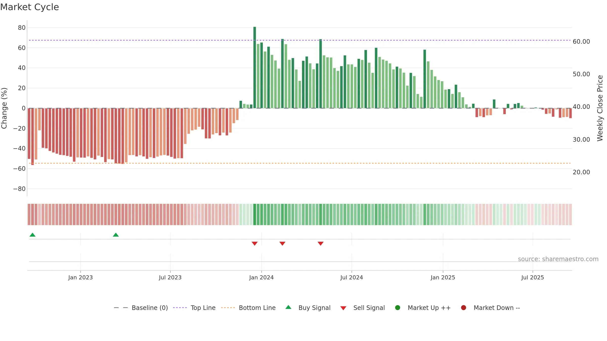Click the Bottom Line orange dotted marker
The width and height of the screenshot is (607, 341).
228,308
